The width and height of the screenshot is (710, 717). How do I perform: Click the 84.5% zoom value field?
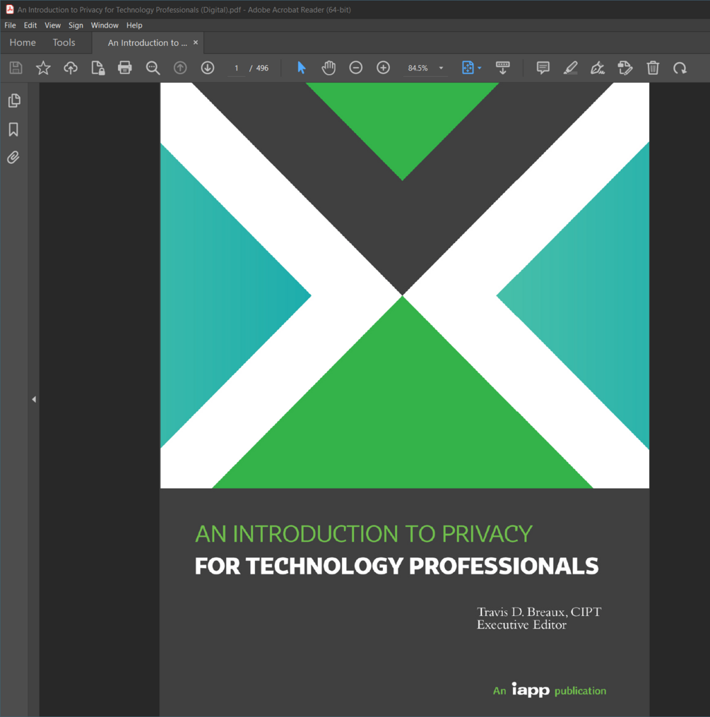click(x=418, y=68)
